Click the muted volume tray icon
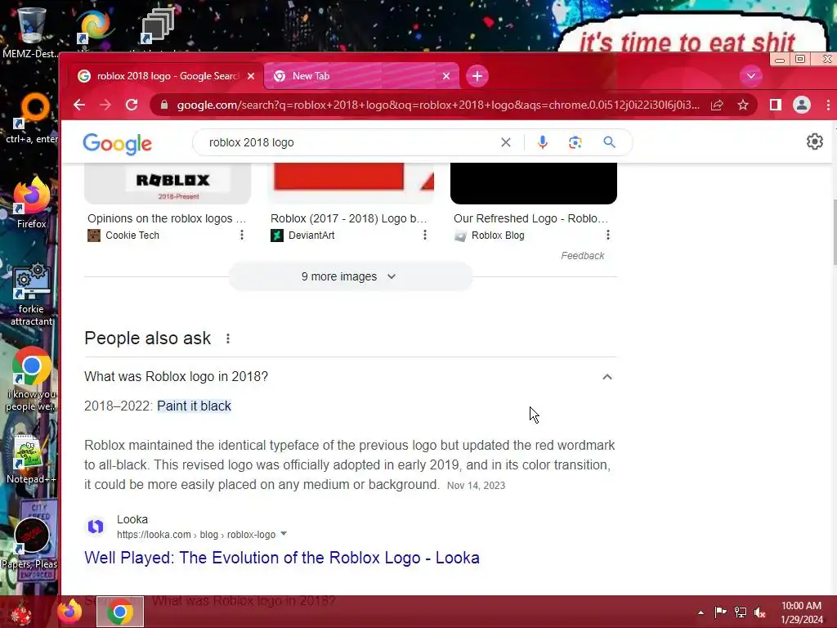This screenshot has height=628, width=837. pyautogui.click(x=760, y=612)
